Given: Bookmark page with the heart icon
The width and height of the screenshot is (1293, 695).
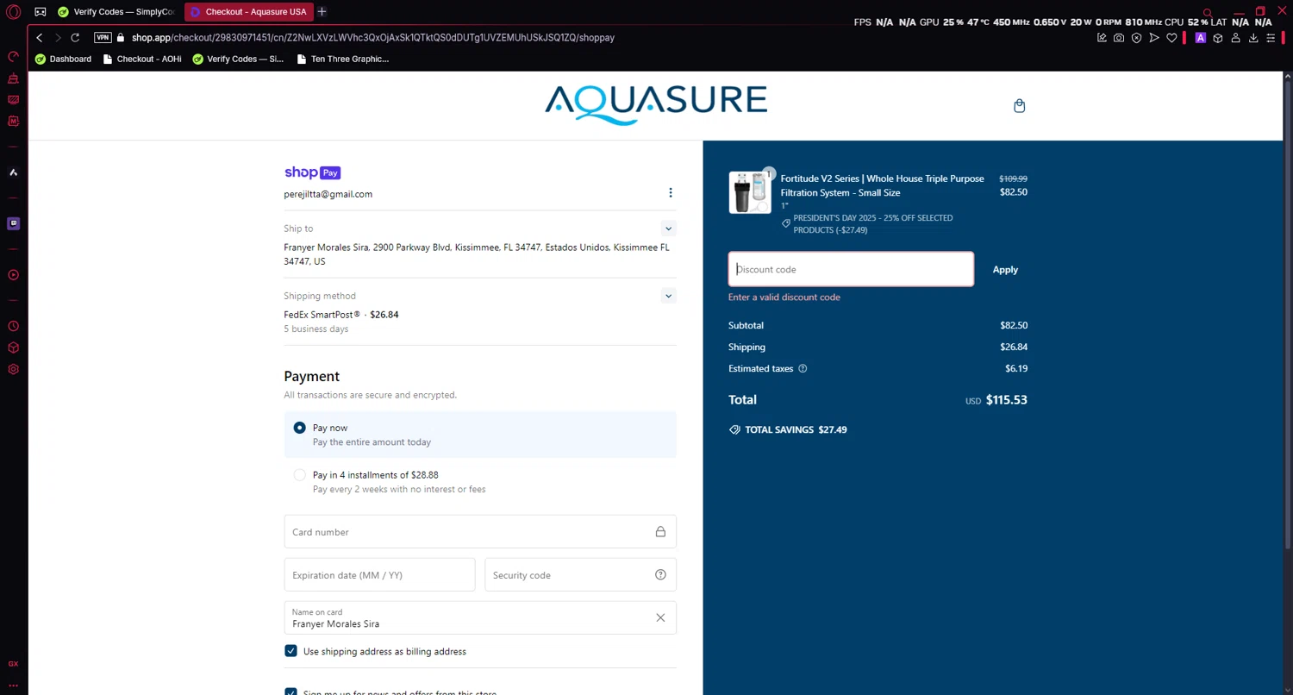Looking at the screenshot, I should coord(1171,38).
